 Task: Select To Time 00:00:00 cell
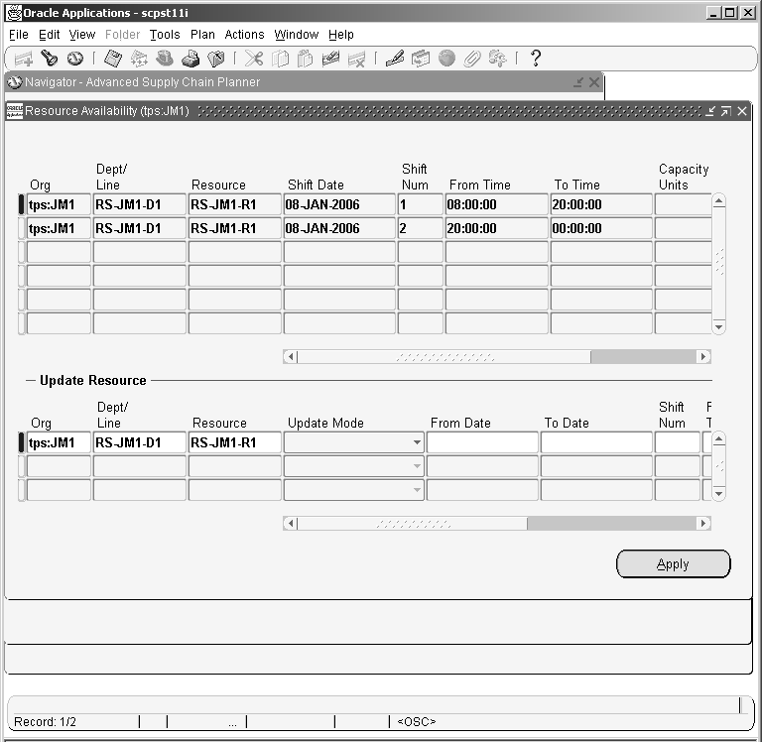[601, 228]
